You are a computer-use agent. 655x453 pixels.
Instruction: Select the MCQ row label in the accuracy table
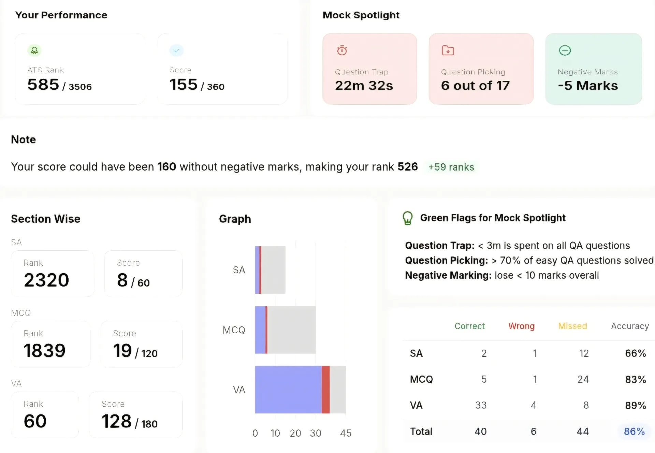coord(421,379)
